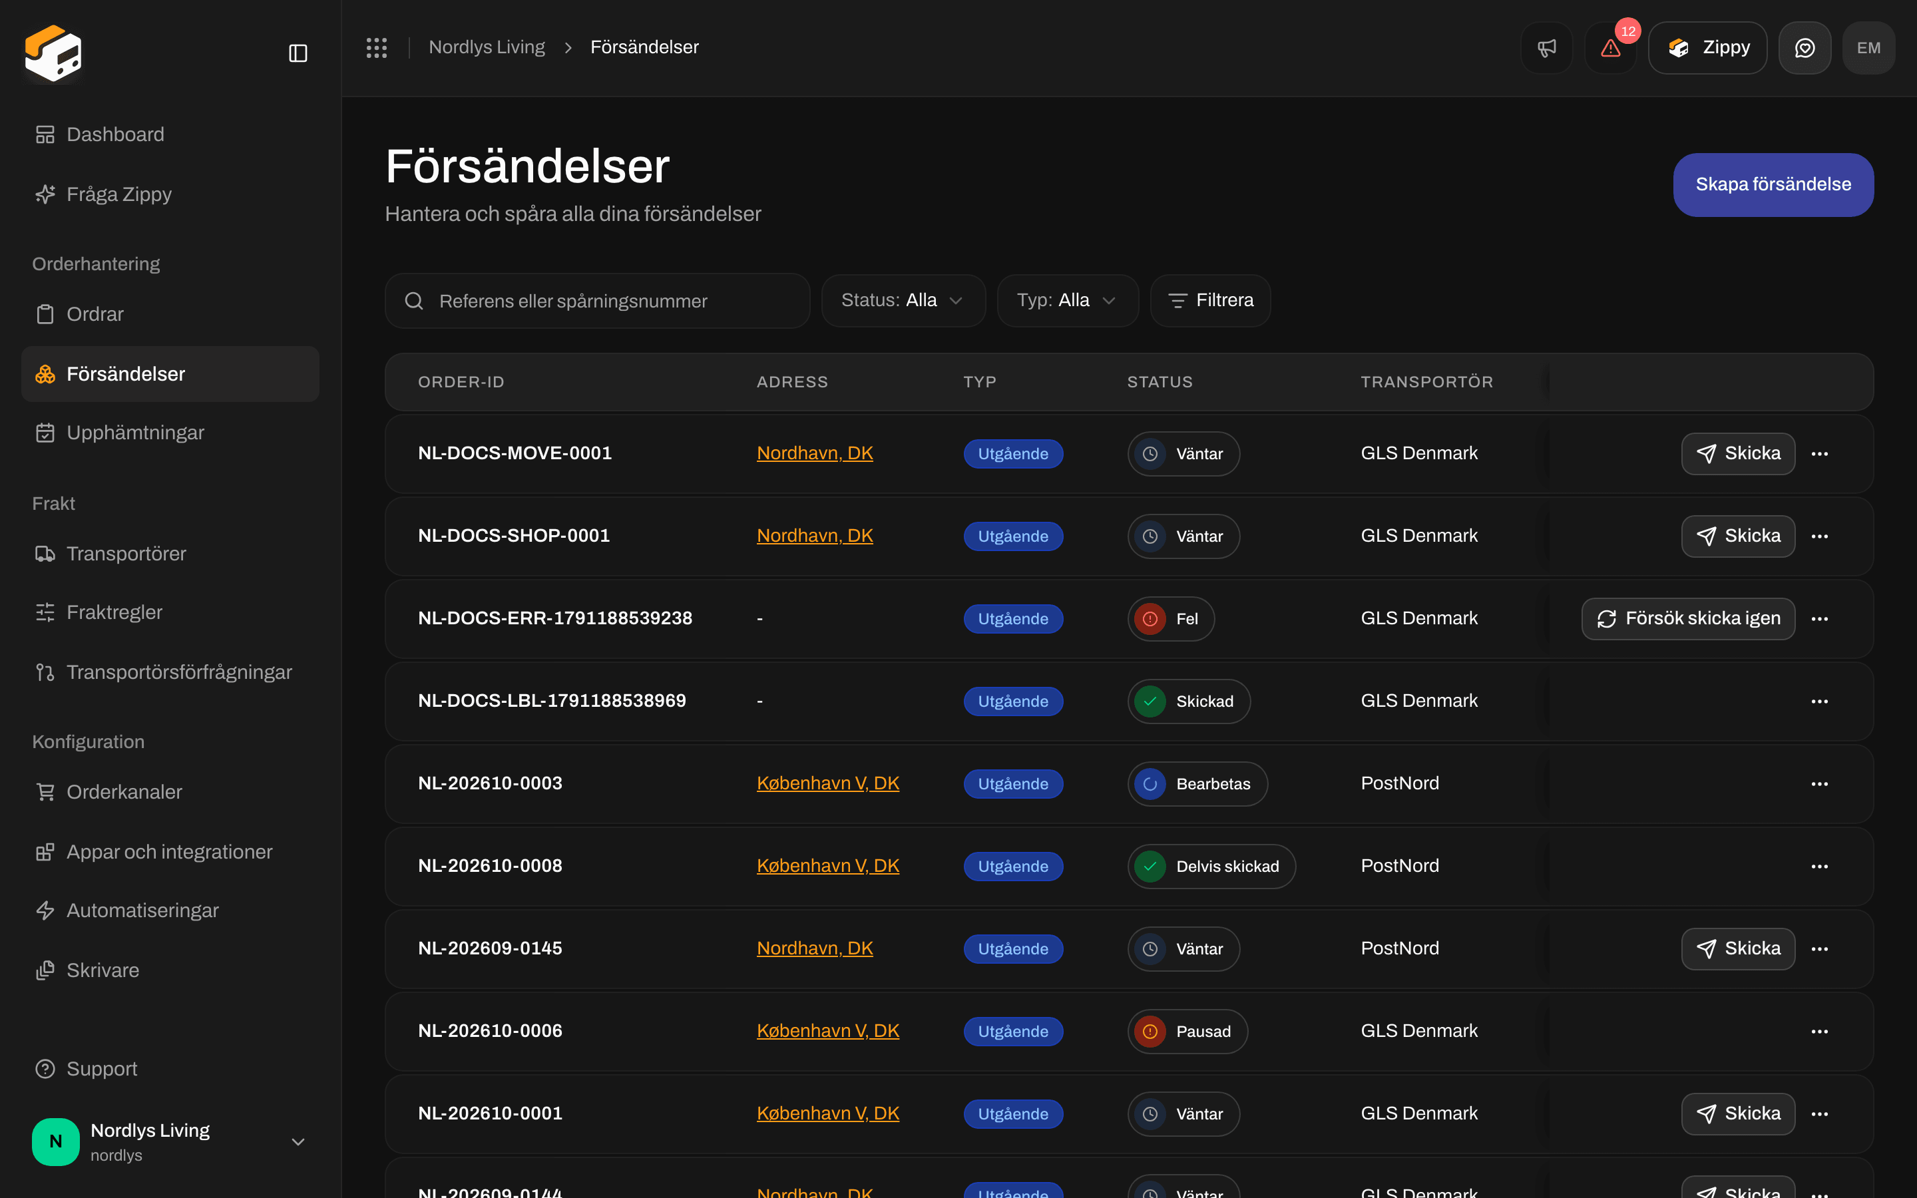Click the Filtrera button
This screenshot has height=1198, width=1917.
1210,300
